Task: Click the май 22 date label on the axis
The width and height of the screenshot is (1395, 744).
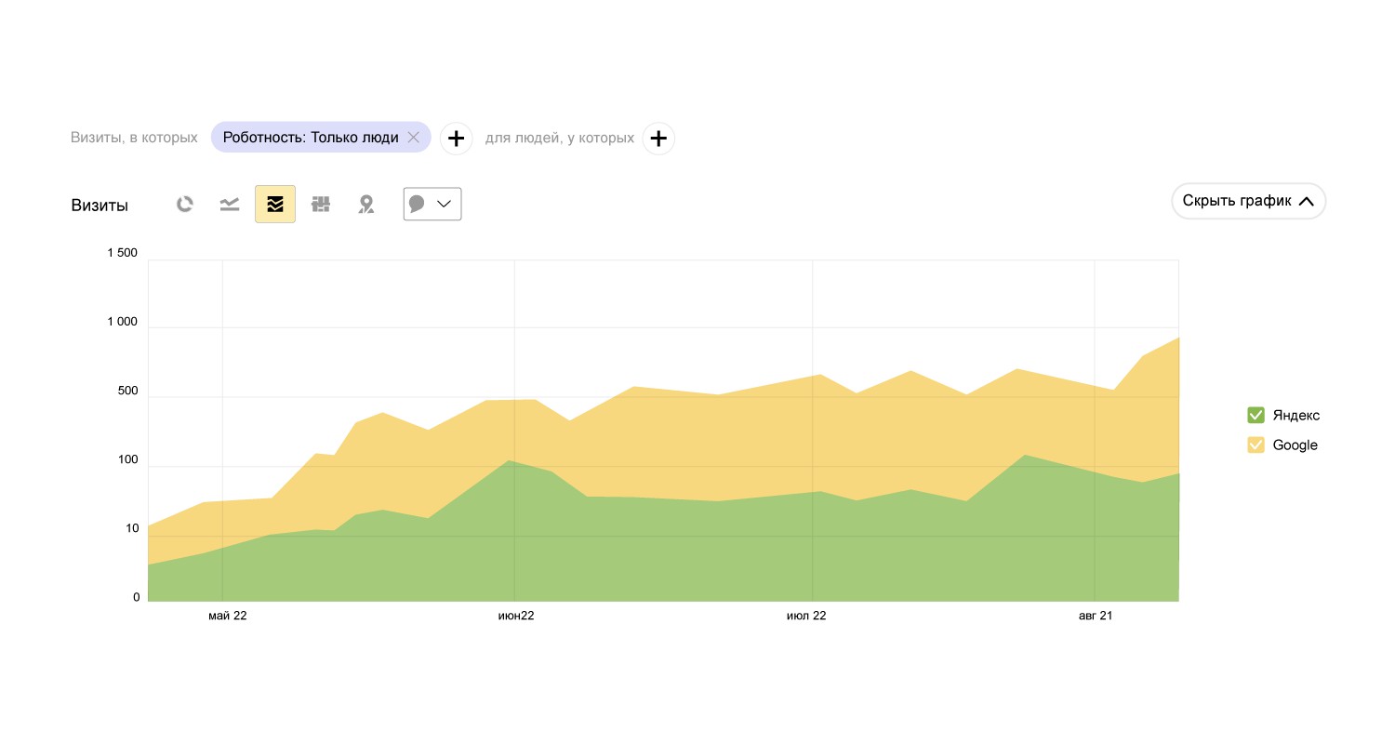Action: pos(227,617)
